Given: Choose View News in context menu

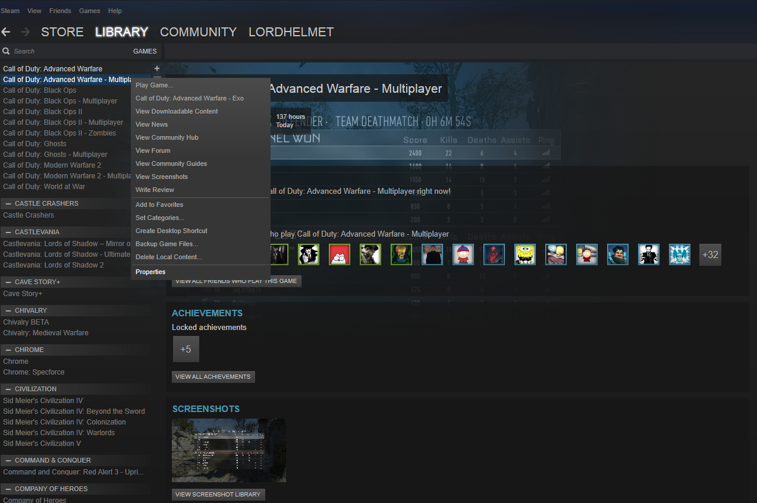Looking at the screenshot, I should tap(200, 124).
